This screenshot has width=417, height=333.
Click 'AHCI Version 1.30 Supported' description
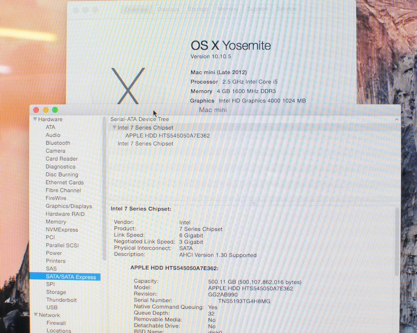(x=218, y=255)
